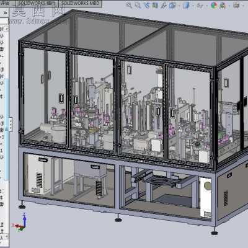The height and width of the screenshot is (248, 248).
Task: Toggle the Section View tool
Action: pyautogui.click(x=155, y=5)
